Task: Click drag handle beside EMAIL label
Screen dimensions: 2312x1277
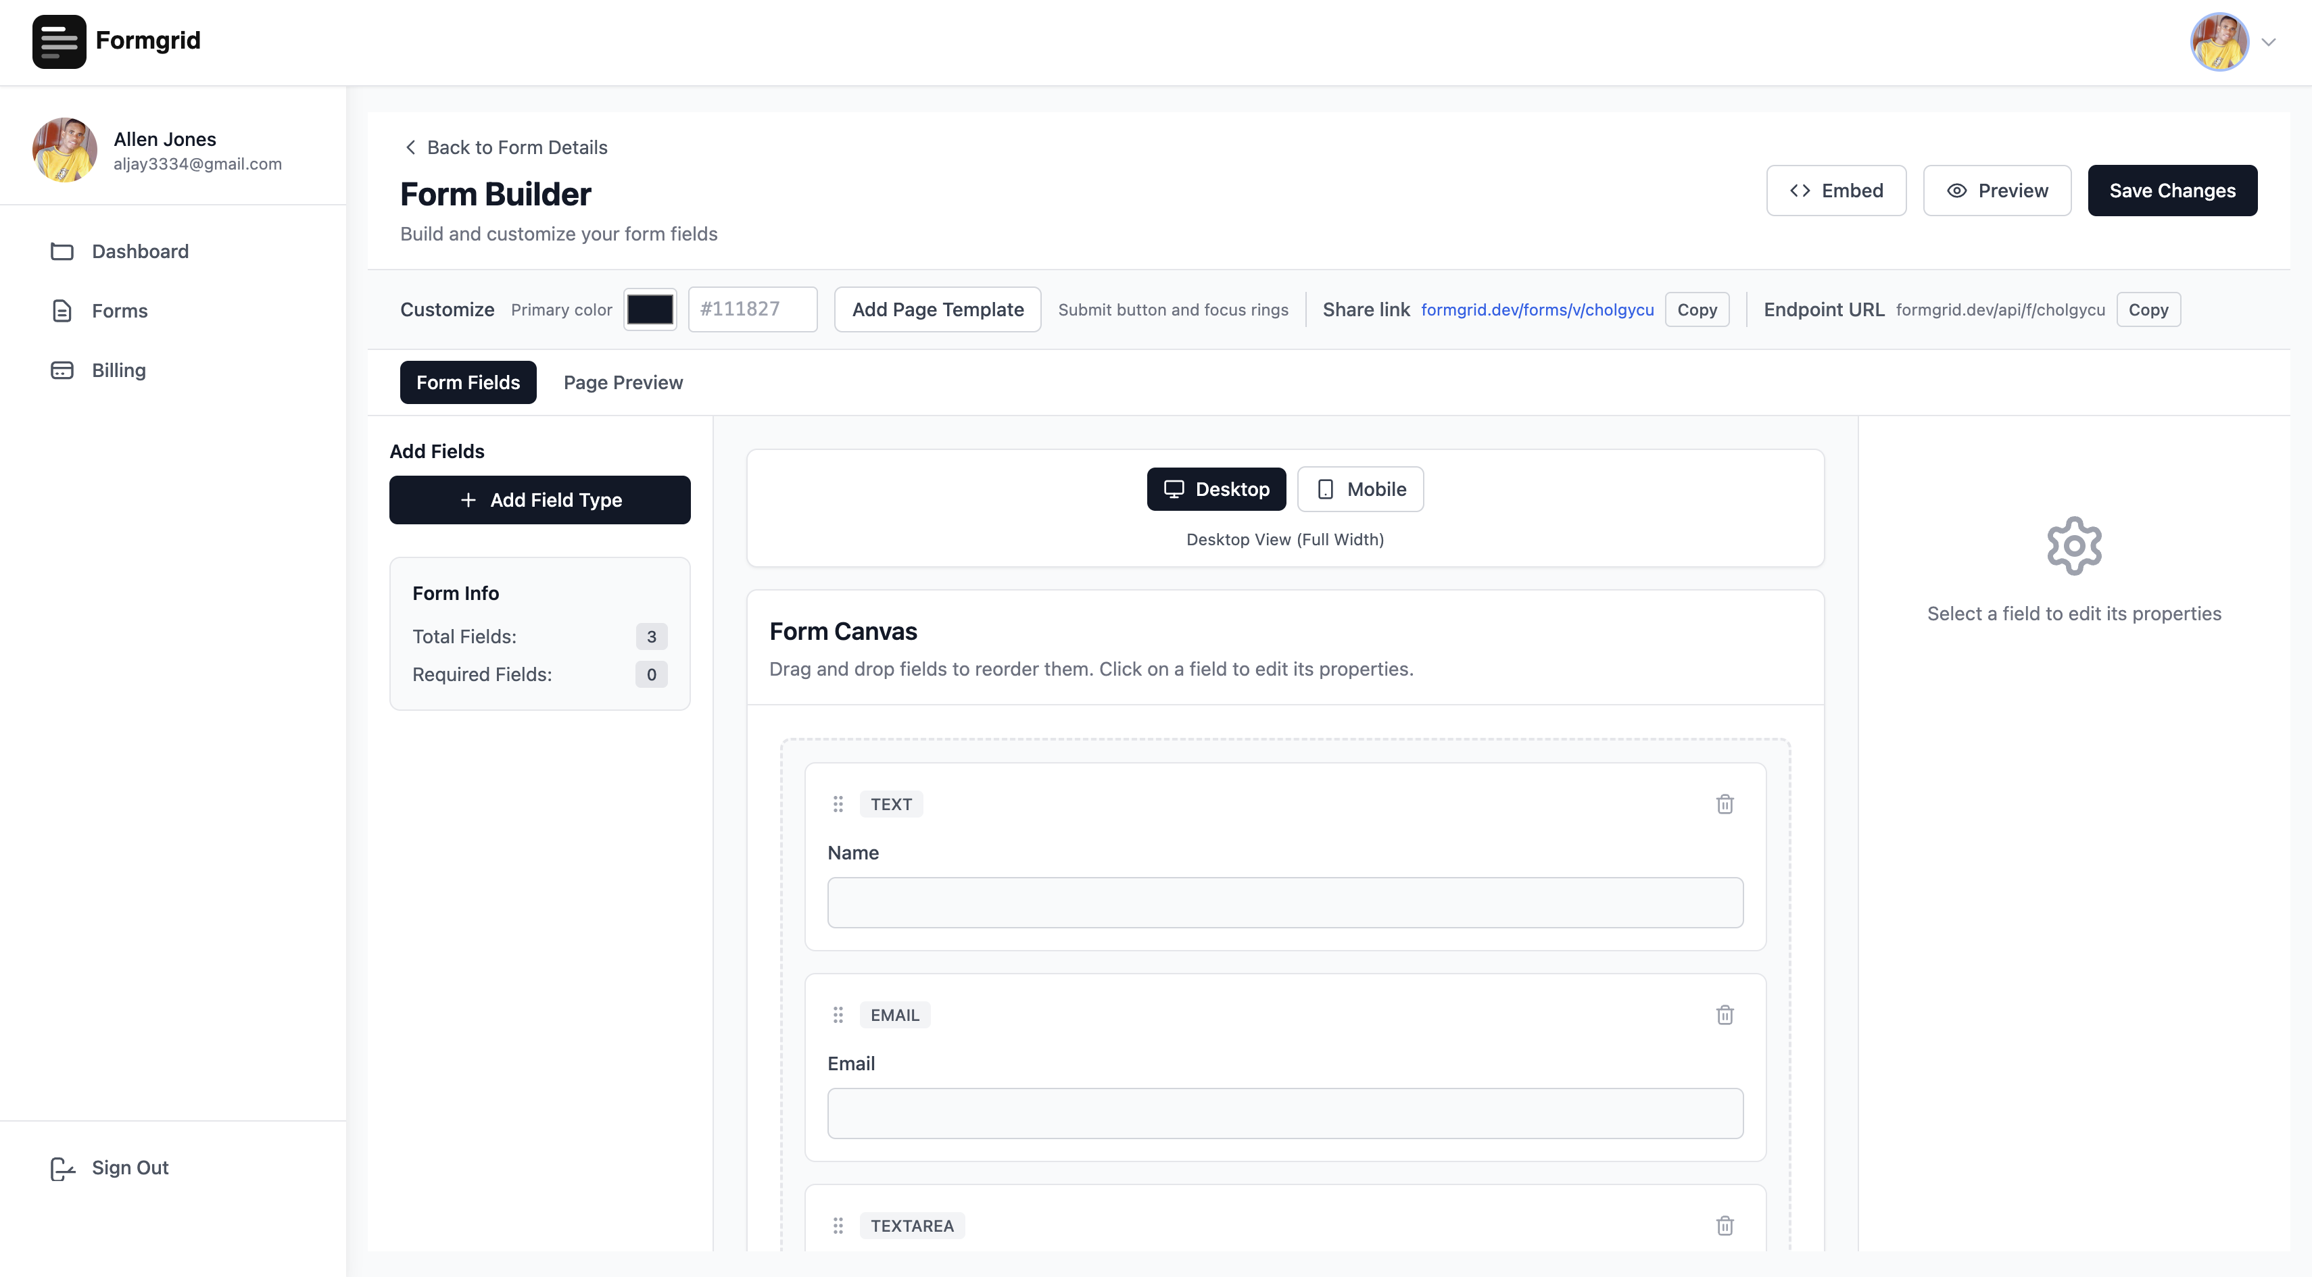Action: tap(838, 1014)
